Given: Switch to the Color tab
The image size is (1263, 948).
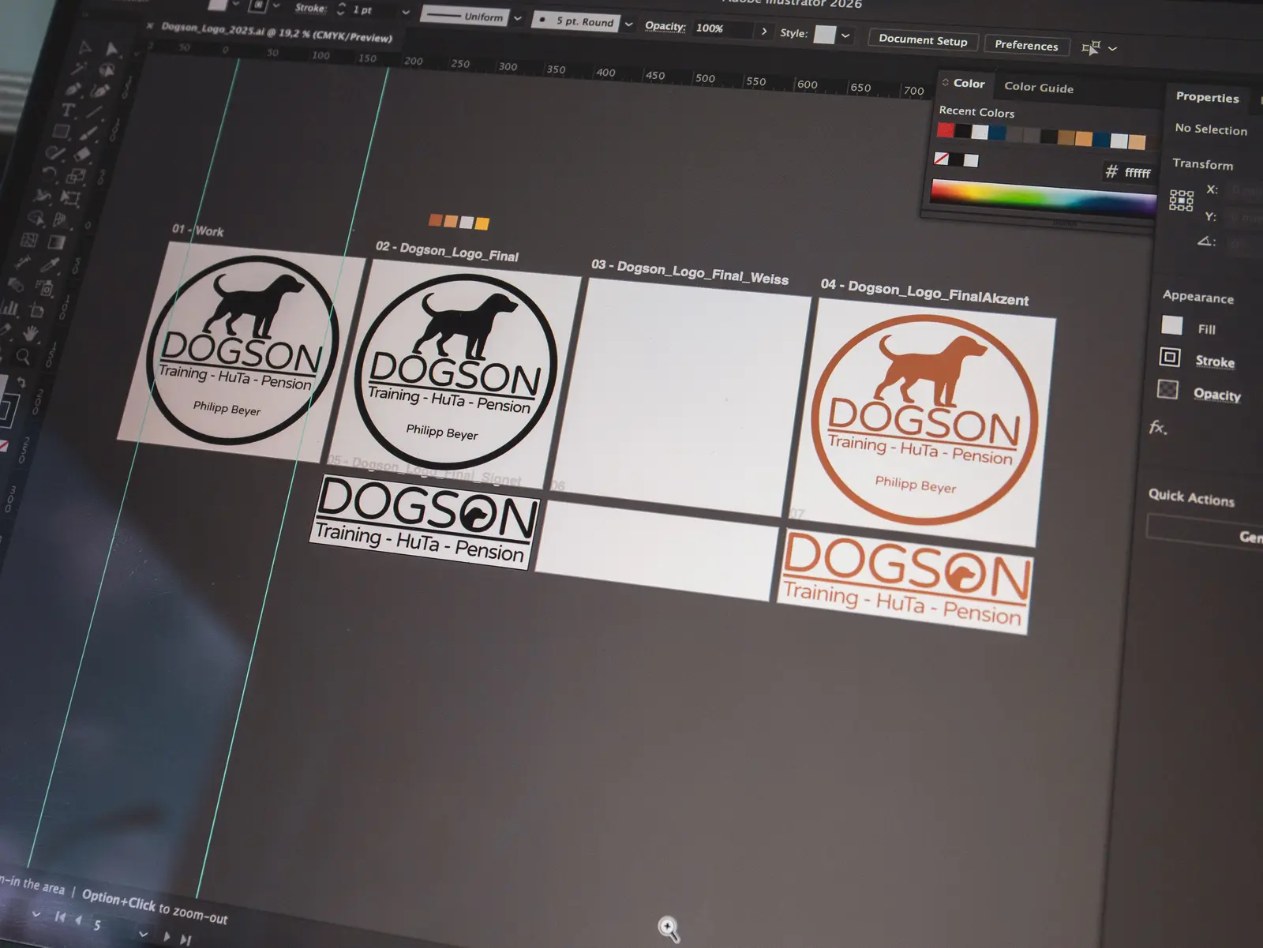Looking at the screenshot, I should pyautogui.click(x=969, y=83).
